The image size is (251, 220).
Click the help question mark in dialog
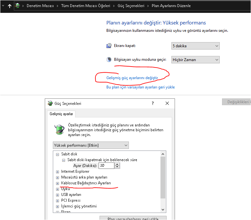pyautogui.click(x=153, y=103)
